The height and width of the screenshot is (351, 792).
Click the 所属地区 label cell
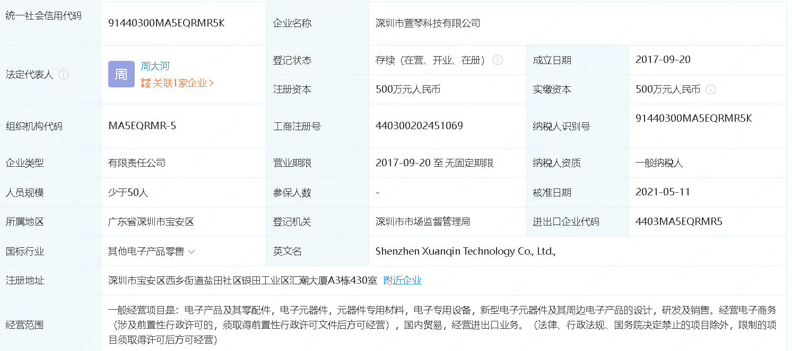pyautogui.click(x=50, y=222)
